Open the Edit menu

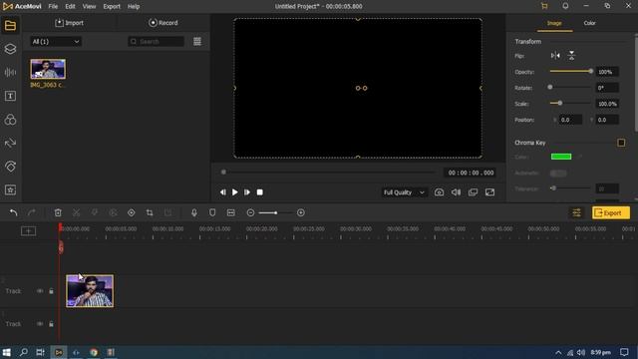tap(70, 7)
